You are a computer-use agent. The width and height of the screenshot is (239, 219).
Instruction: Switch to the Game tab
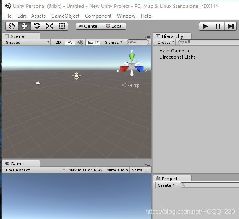[21, 164]
